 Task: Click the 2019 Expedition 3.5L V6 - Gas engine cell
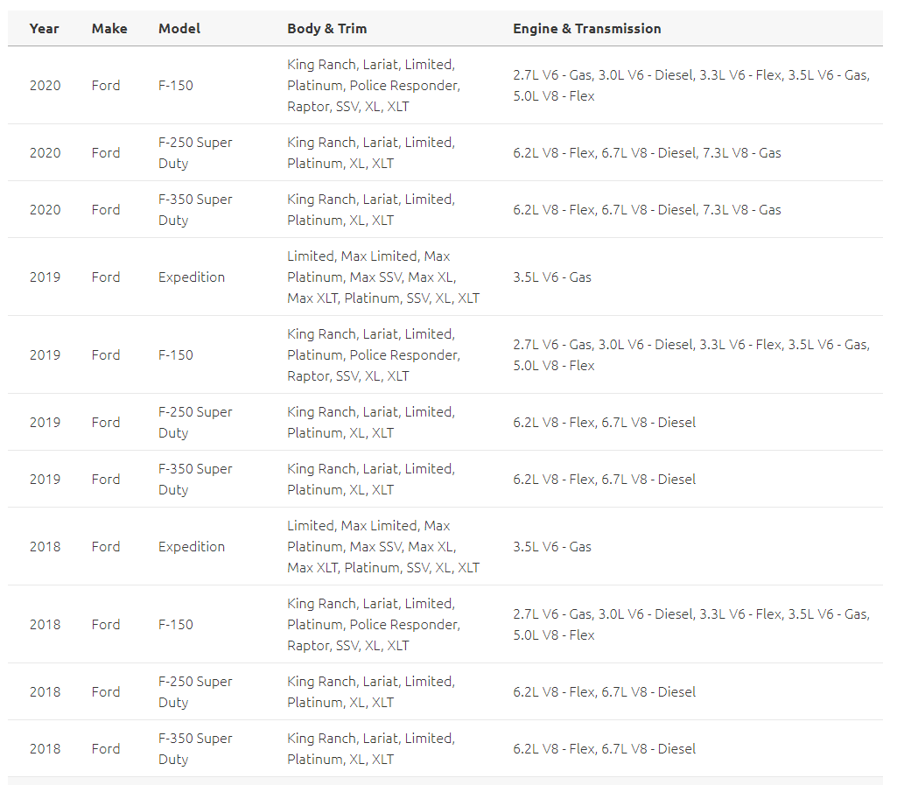(552, 277)
